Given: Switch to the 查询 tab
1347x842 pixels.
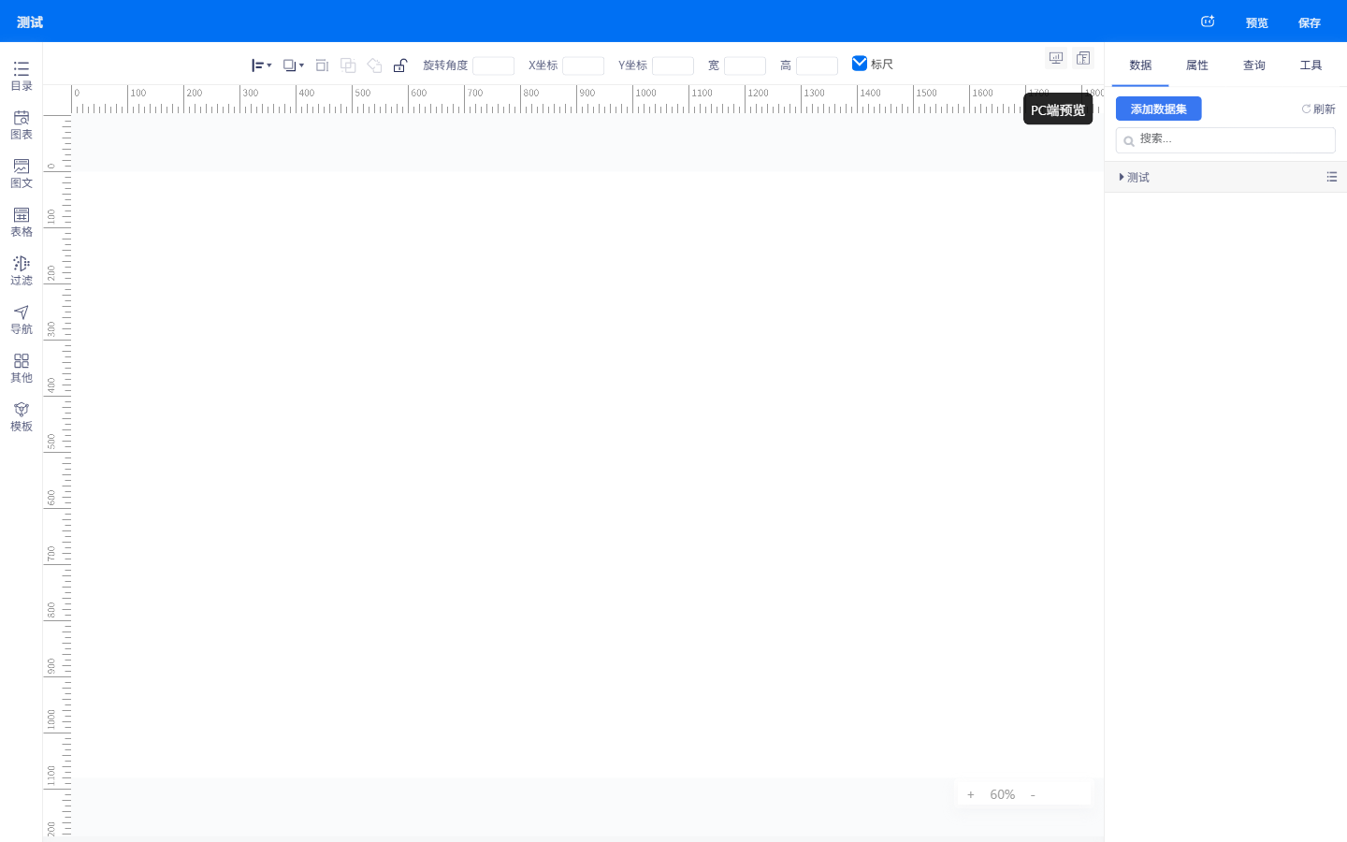Looking at the screenshot, I should 1254,65.
